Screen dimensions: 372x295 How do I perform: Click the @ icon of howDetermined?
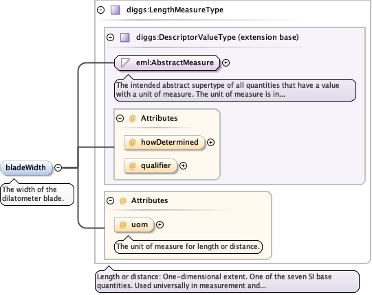[132, 142]
